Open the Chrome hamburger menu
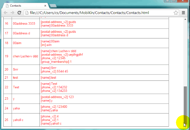190x130 pixels. pos(183,13)
